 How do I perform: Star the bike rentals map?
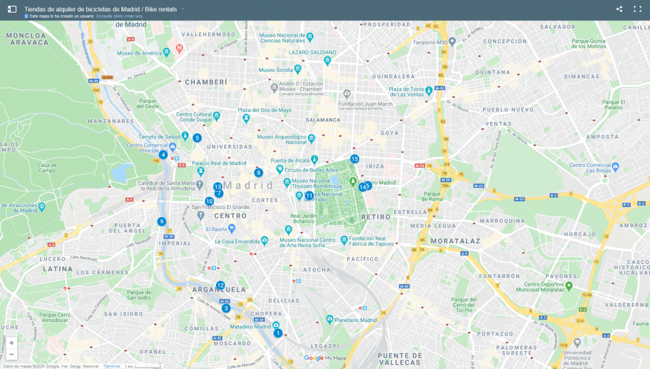[x=183, y=9]
